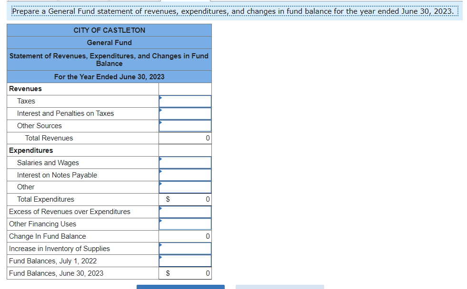Click the blue navigation button below the table

180,286
